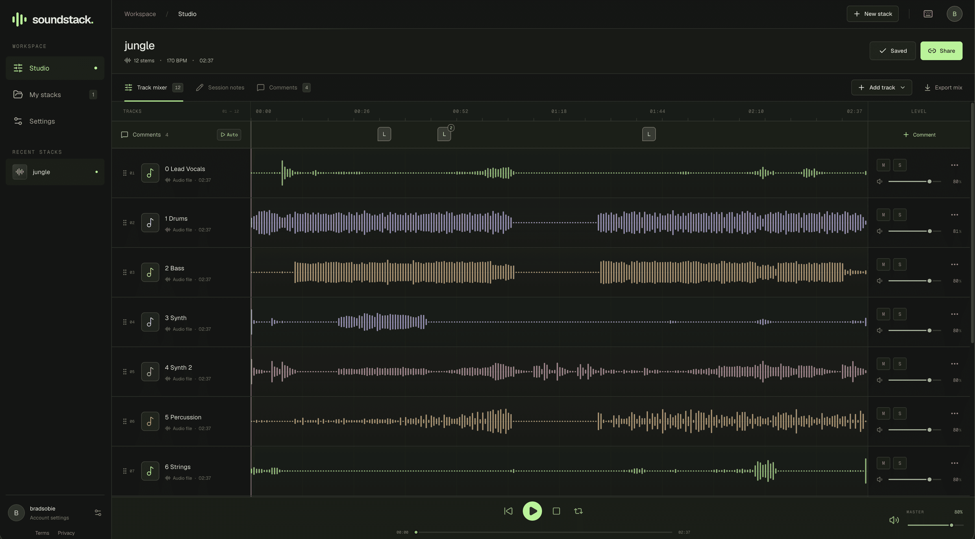Click the Share button
Screen dimensions: 975x539
(x=941, y=51)
